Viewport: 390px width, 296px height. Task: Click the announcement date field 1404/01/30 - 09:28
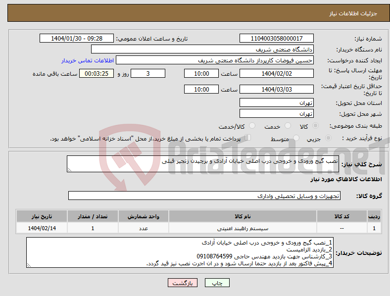click(x=77, y=38)
